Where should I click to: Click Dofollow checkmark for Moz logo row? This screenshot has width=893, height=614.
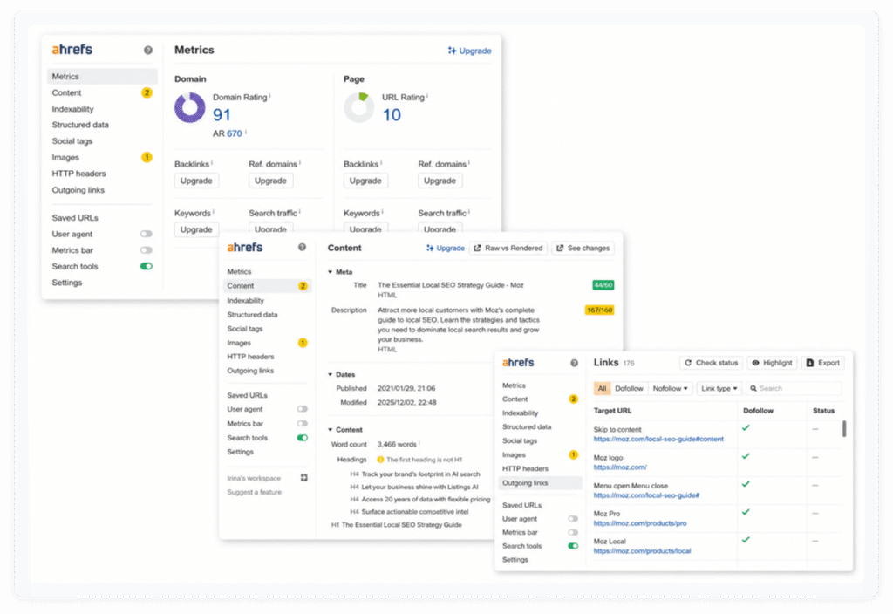[x=746, y=456]
